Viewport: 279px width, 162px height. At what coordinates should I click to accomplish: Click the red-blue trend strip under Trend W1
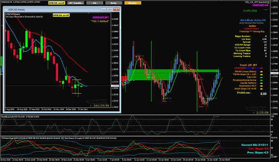(x=249, y=68)
